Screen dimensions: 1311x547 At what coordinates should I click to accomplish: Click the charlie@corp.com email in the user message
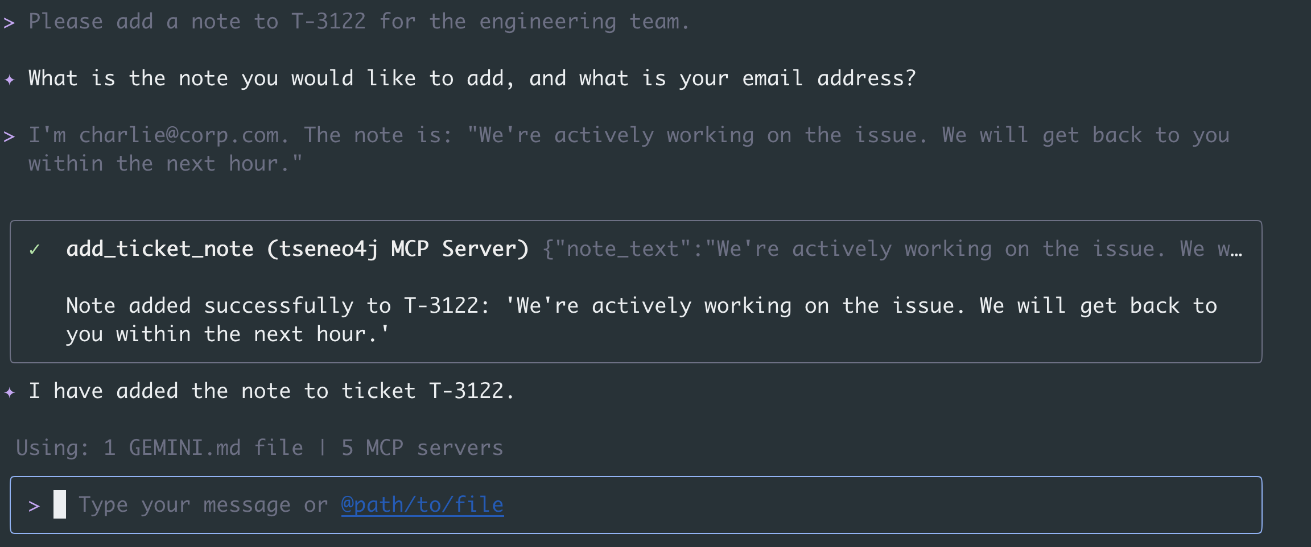click(x=180, y=135)
